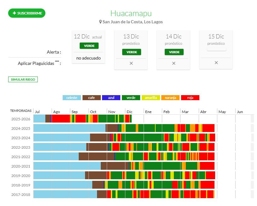The image size is (257, 206).
Task: Select the 2025-2026 season row label
Action: [x=21, y=119]
